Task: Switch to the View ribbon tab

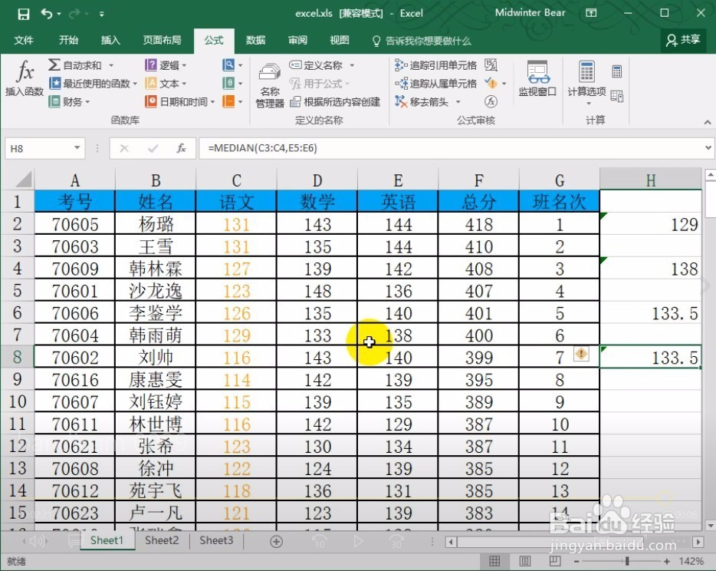Action: click(x=340, y=40)
